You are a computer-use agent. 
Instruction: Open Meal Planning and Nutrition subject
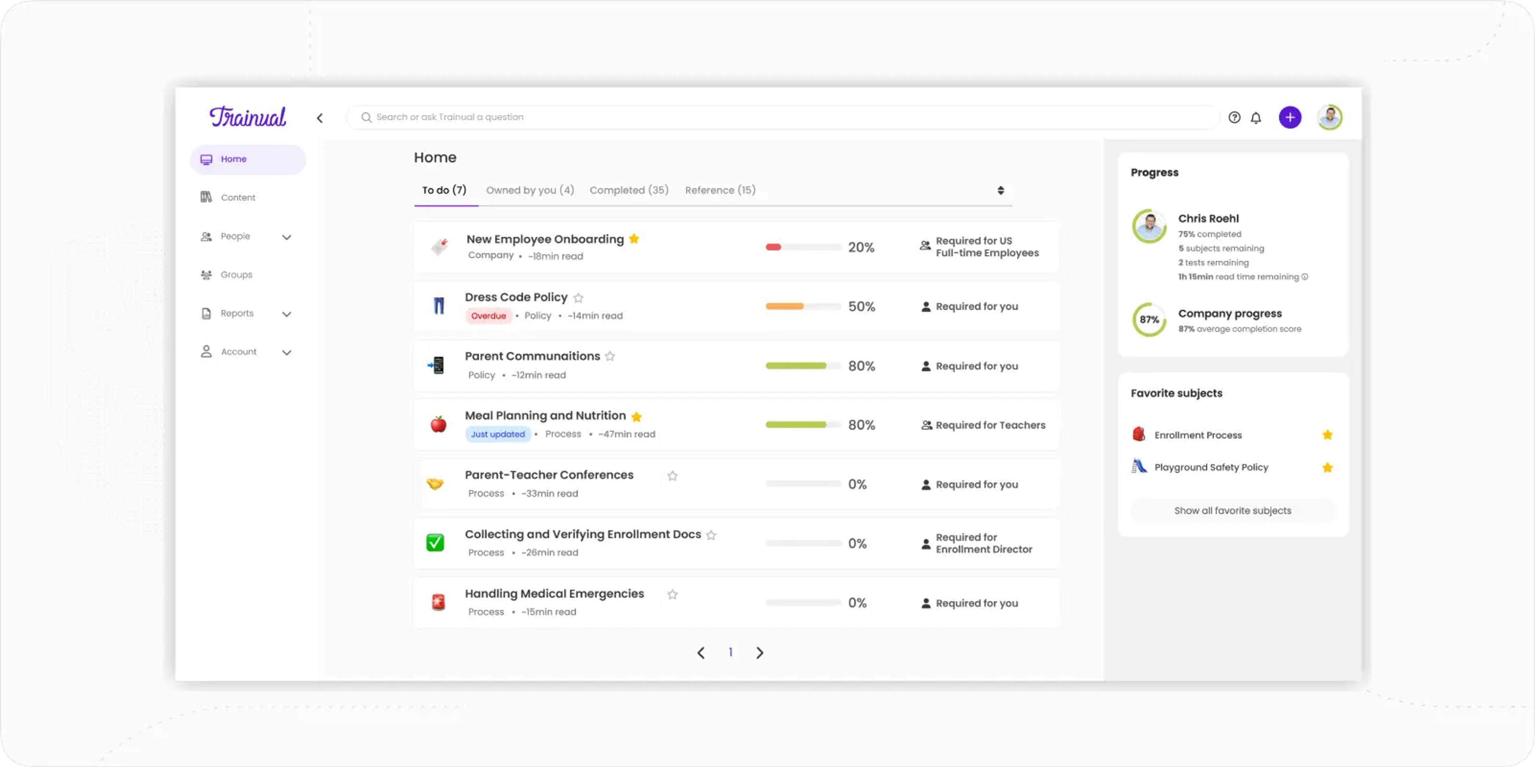tap(545, 415)
